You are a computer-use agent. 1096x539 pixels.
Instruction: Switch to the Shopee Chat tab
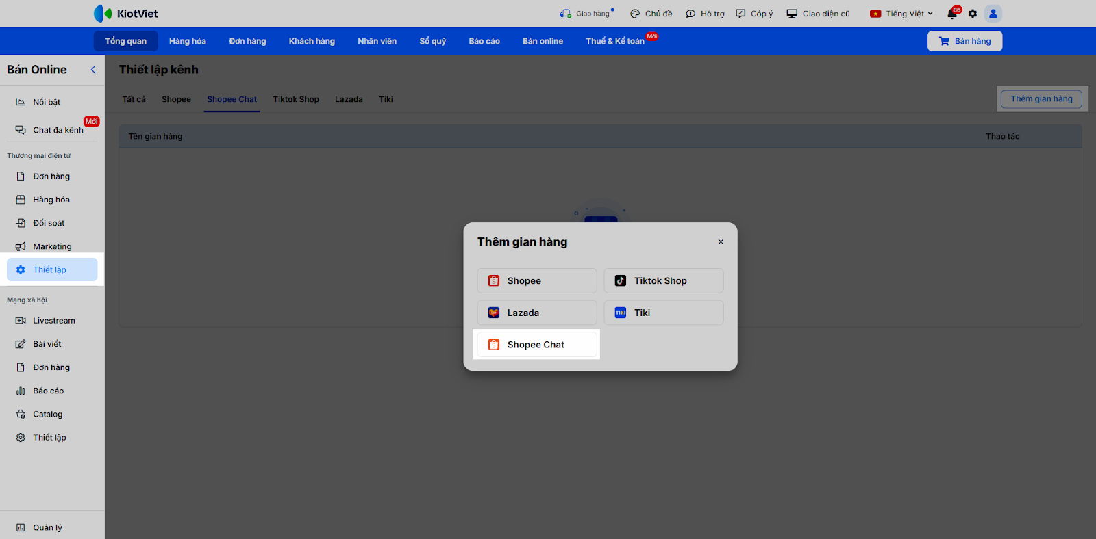tap(232, 99)
